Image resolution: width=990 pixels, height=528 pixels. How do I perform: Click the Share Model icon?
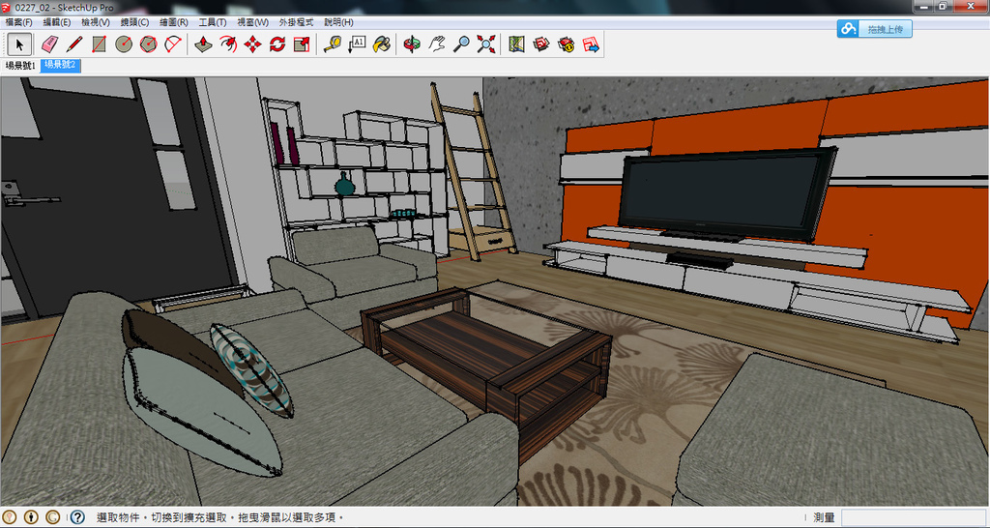pos(566,44)
